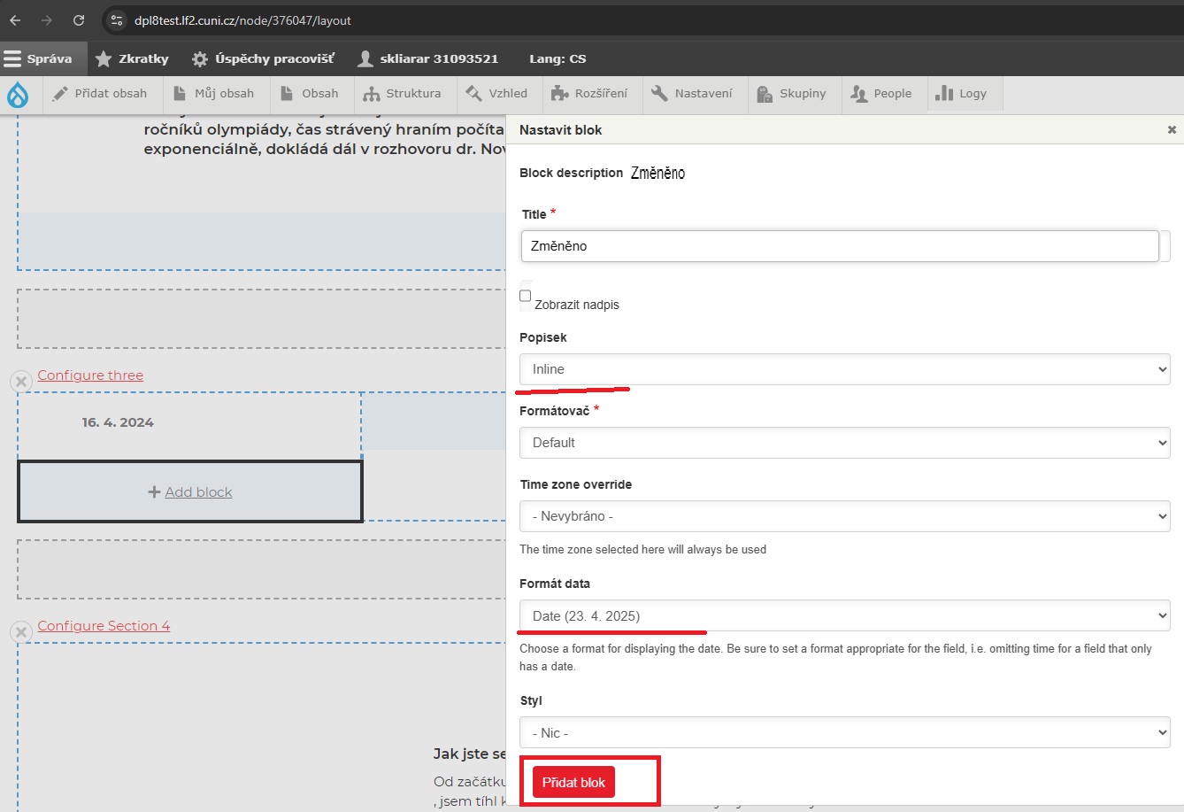Open the Popisek dropdown showing Inline
The image size is (1184, 812).
click(845, 369)
